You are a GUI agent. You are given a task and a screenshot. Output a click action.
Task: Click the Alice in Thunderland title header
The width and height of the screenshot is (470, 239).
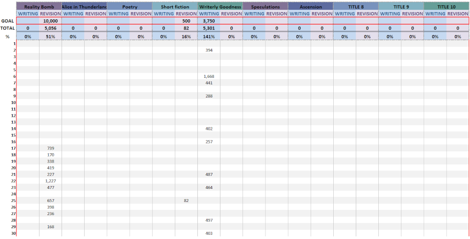[84, 7]
